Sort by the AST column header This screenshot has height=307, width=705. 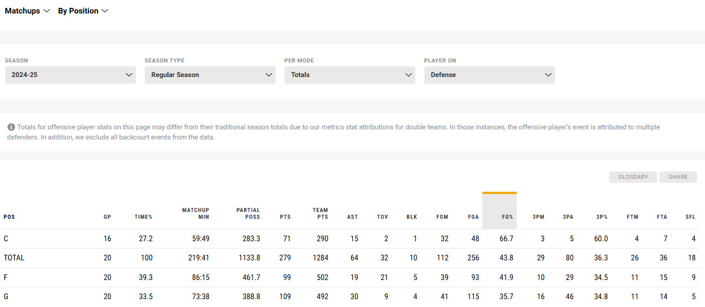coord(353,216)
